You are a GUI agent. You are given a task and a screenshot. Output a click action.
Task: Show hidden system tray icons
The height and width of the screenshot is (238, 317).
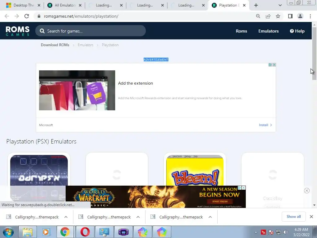(256, 232)
